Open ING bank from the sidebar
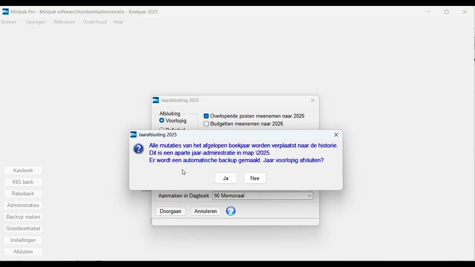The width and height of the screenshot is (475, 267). pyautogui.click(x=23, y=182)
